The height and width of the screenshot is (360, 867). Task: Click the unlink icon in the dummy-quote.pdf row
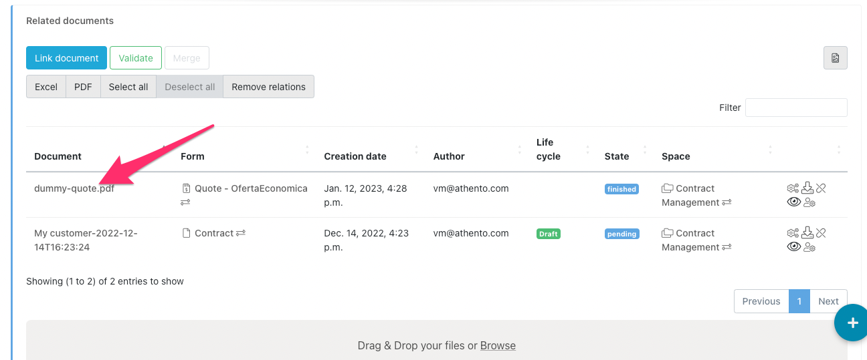click(821, 188)
